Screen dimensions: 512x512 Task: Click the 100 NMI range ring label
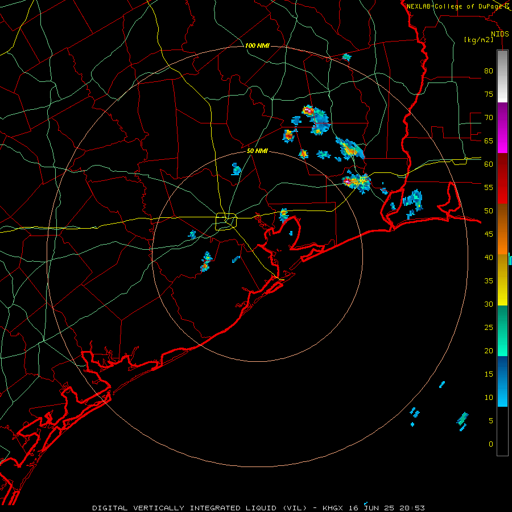click(257, 46)
